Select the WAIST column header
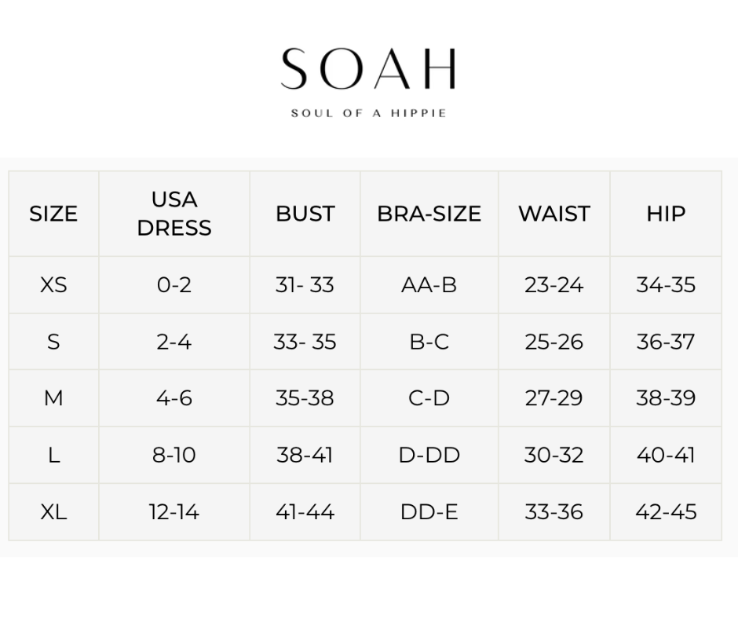Screen dimensions: 738x619 pyautogui.click(x=553, y=214)
